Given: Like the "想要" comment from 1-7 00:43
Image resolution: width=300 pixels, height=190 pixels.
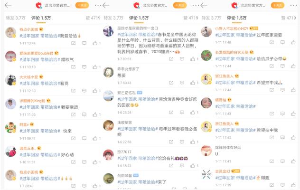Looking at the screenshot, I should [193, 83].
